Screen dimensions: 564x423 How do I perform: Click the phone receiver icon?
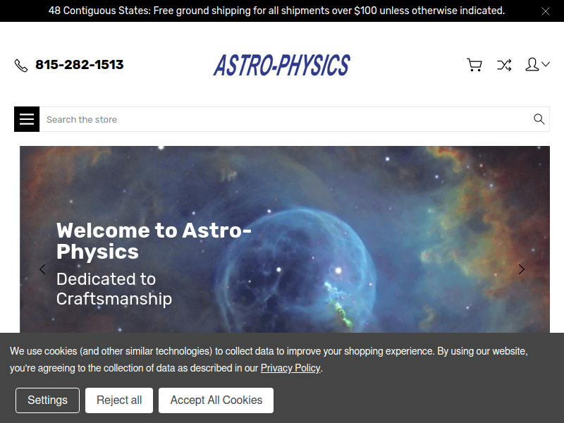click(20, 64)
